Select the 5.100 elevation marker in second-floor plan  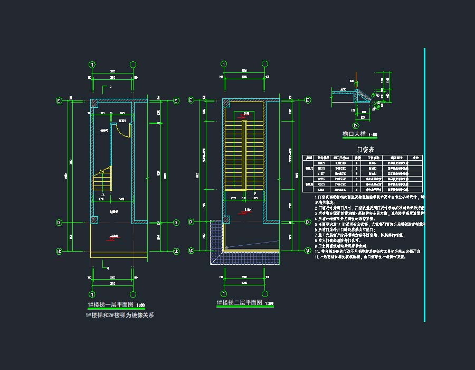pyautogui.click(x=245, y=211)
